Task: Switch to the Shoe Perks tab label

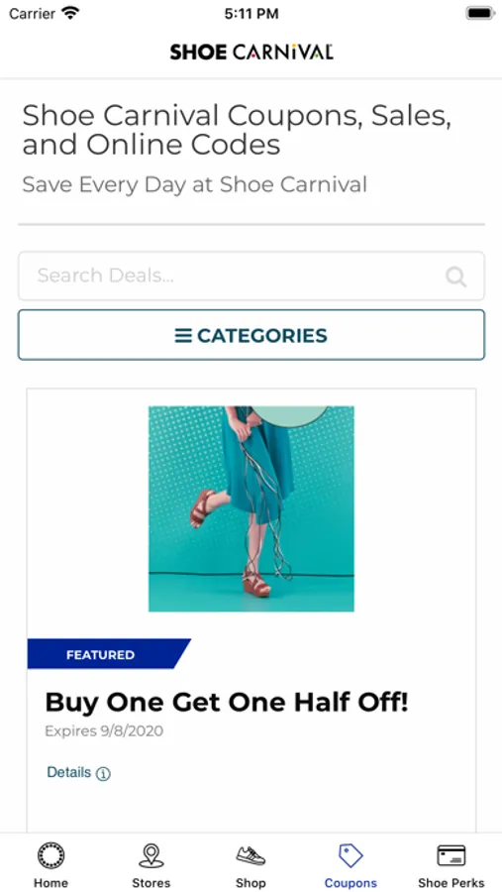Action: point(451,883)
